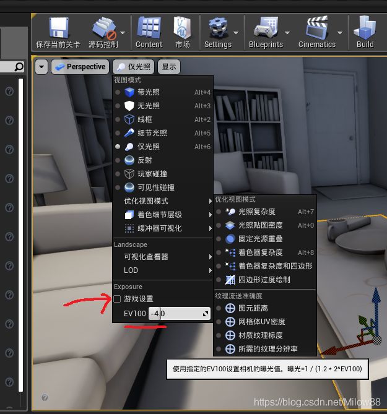Open the Marketplace (市场) bag icon
Screen dimensions: 387x414
click(x=182, y=27)
